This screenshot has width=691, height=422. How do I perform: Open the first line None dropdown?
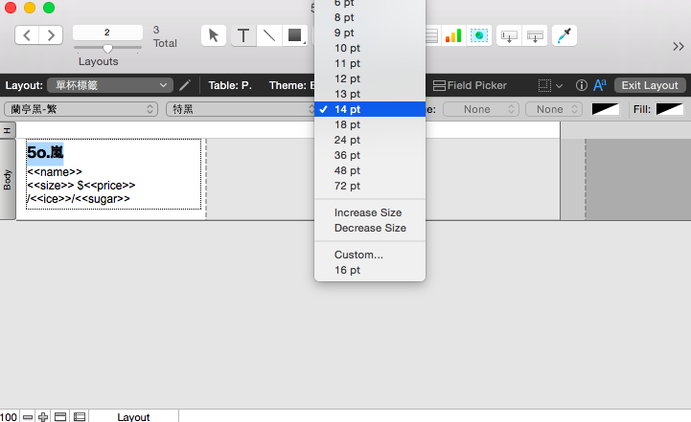(481, 109)
